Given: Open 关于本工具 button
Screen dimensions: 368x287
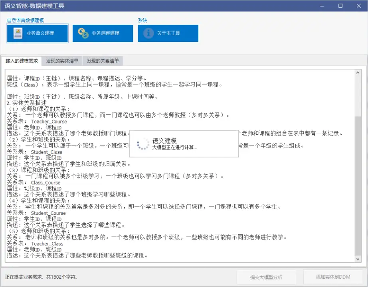Looking at the screenshot, I should click(x=168, y=33).
